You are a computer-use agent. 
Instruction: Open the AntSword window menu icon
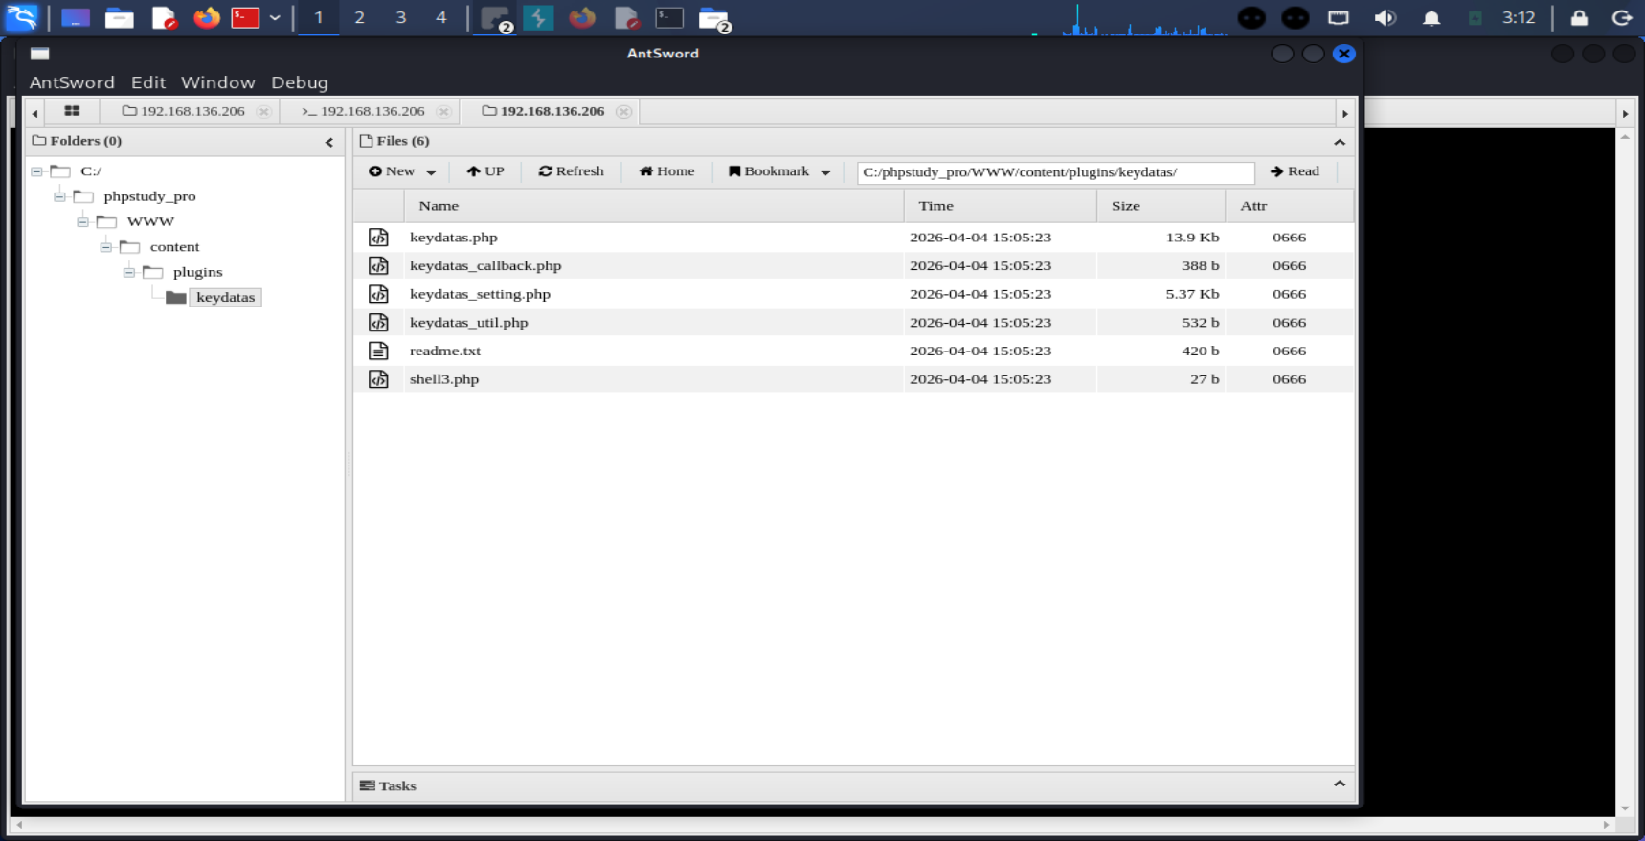click(x=39, y=54)
